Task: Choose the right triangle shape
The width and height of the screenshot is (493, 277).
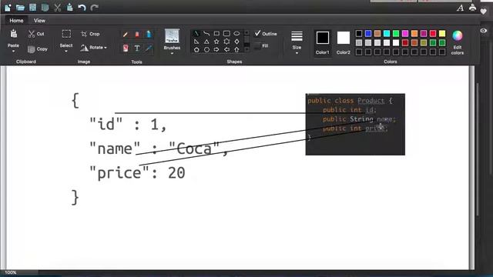Action: click(196, 42)
